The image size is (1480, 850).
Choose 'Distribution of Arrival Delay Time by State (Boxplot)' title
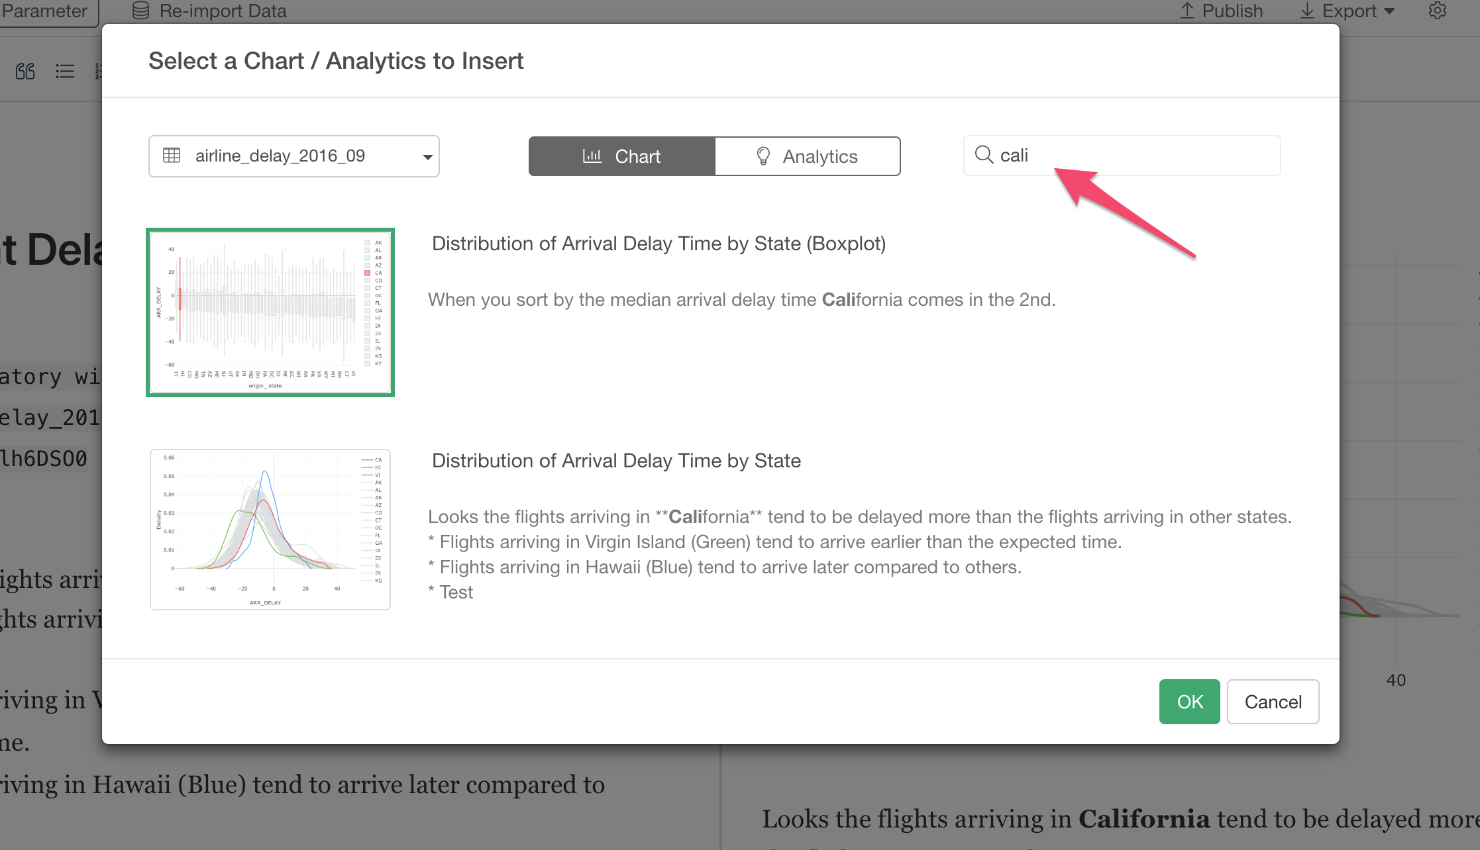[659, 244]
